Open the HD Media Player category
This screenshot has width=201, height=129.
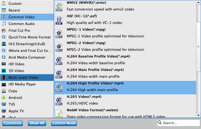(x=27, y=84)
